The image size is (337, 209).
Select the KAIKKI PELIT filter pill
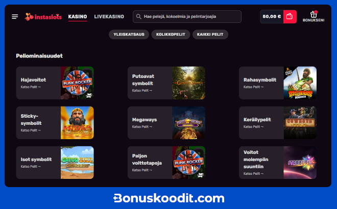[x=210, y=34]
